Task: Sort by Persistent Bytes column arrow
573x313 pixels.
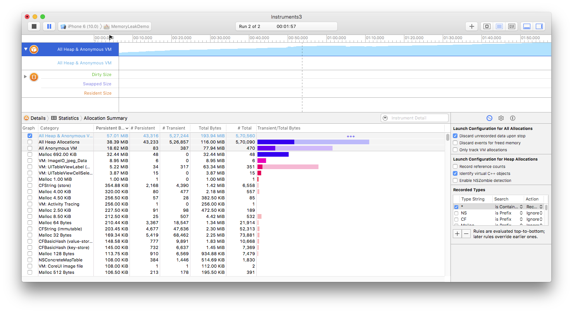Action: point(127,128)
